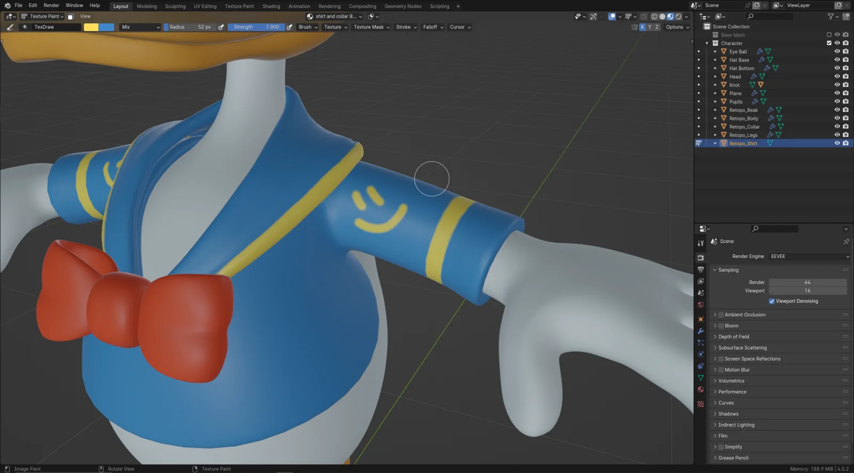Open the Tool properties tab

(701, 243)
